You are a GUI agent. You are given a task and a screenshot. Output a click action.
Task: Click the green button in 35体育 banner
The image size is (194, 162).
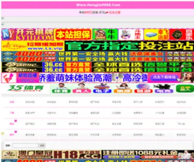click(185, 89)
